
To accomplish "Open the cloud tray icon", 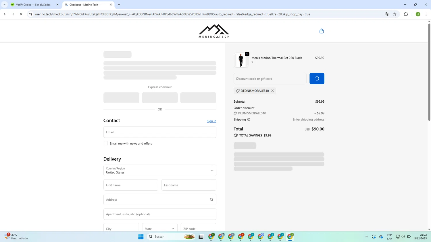I will pos(381,237).
